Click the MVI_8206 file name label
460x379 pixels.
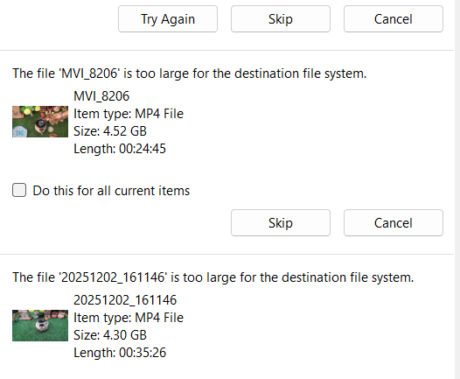[x=101, y=96]
